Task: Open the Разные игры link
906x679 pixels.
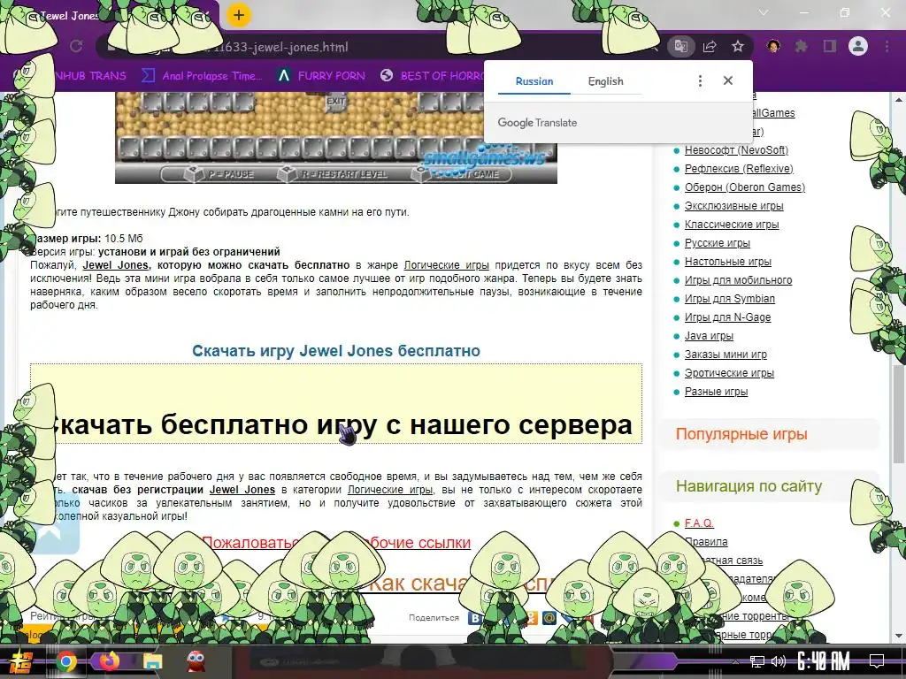Action: (716, 392)
